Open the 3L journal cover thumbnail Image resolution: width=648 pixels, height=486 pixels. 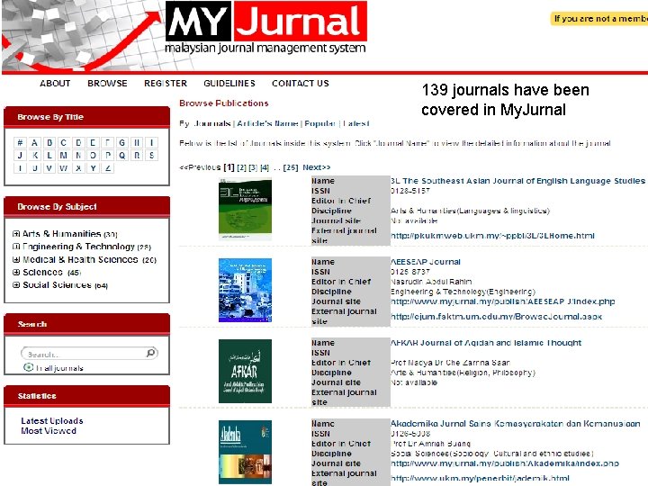[245, 209]
